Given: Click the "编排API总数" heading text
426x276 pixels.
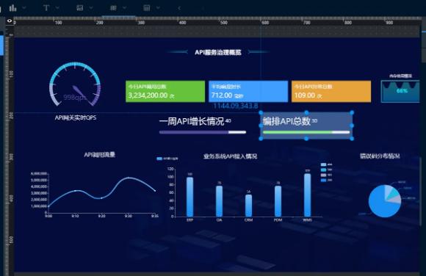Looking at the screenshot, I should (286, 121).
